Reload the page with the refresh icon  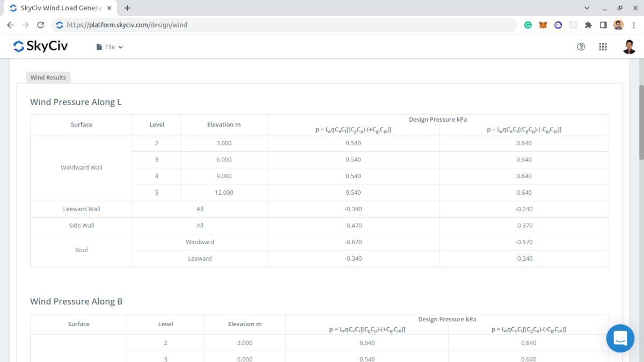click(x=40, y=25)
